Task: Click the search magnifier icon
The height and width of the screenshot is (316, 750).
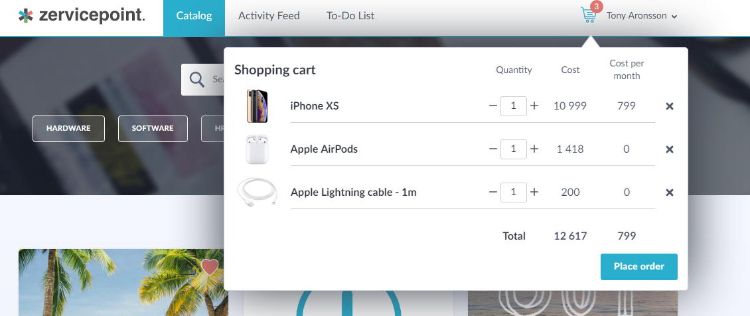Action: tap(196, 80)
